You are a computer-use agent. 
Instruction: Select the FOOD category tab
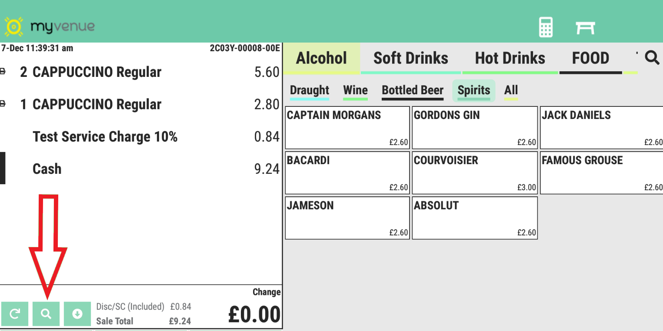point(591,59)
